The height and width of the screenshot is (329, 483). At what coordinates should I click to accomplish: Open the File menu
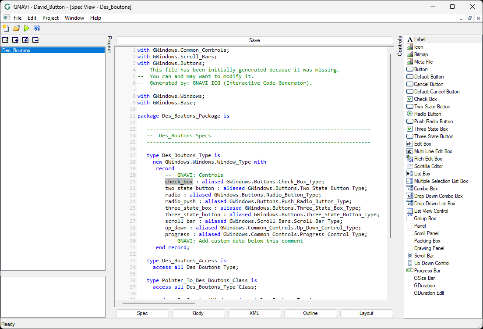[18, 18]
